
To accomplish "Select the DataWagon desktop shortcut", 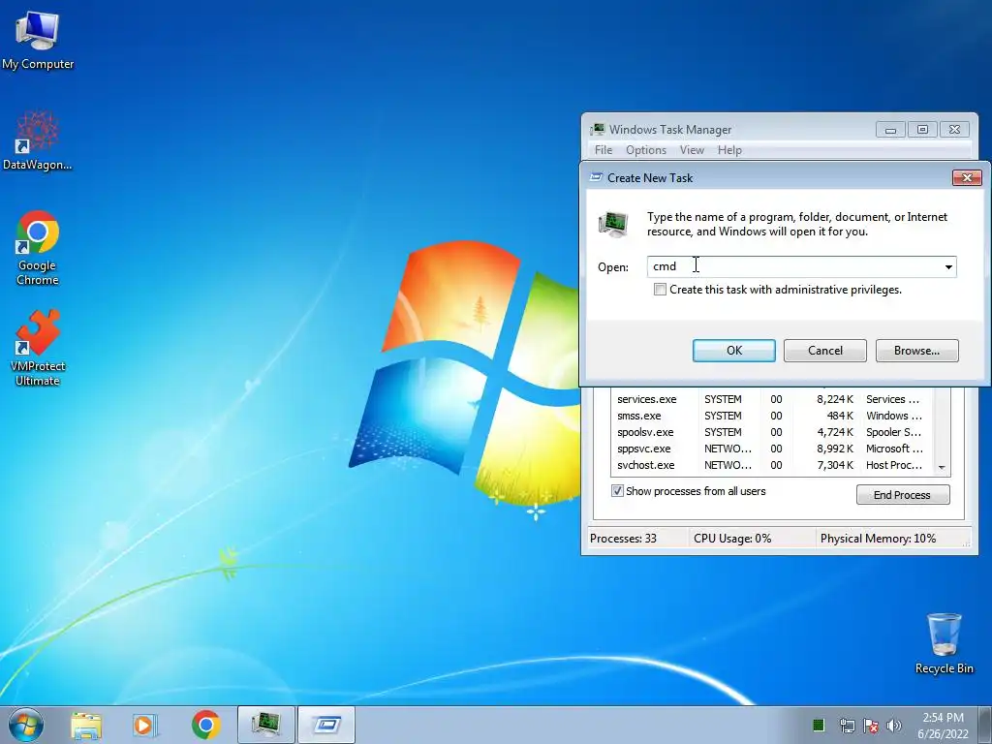I will pos(38,139).
